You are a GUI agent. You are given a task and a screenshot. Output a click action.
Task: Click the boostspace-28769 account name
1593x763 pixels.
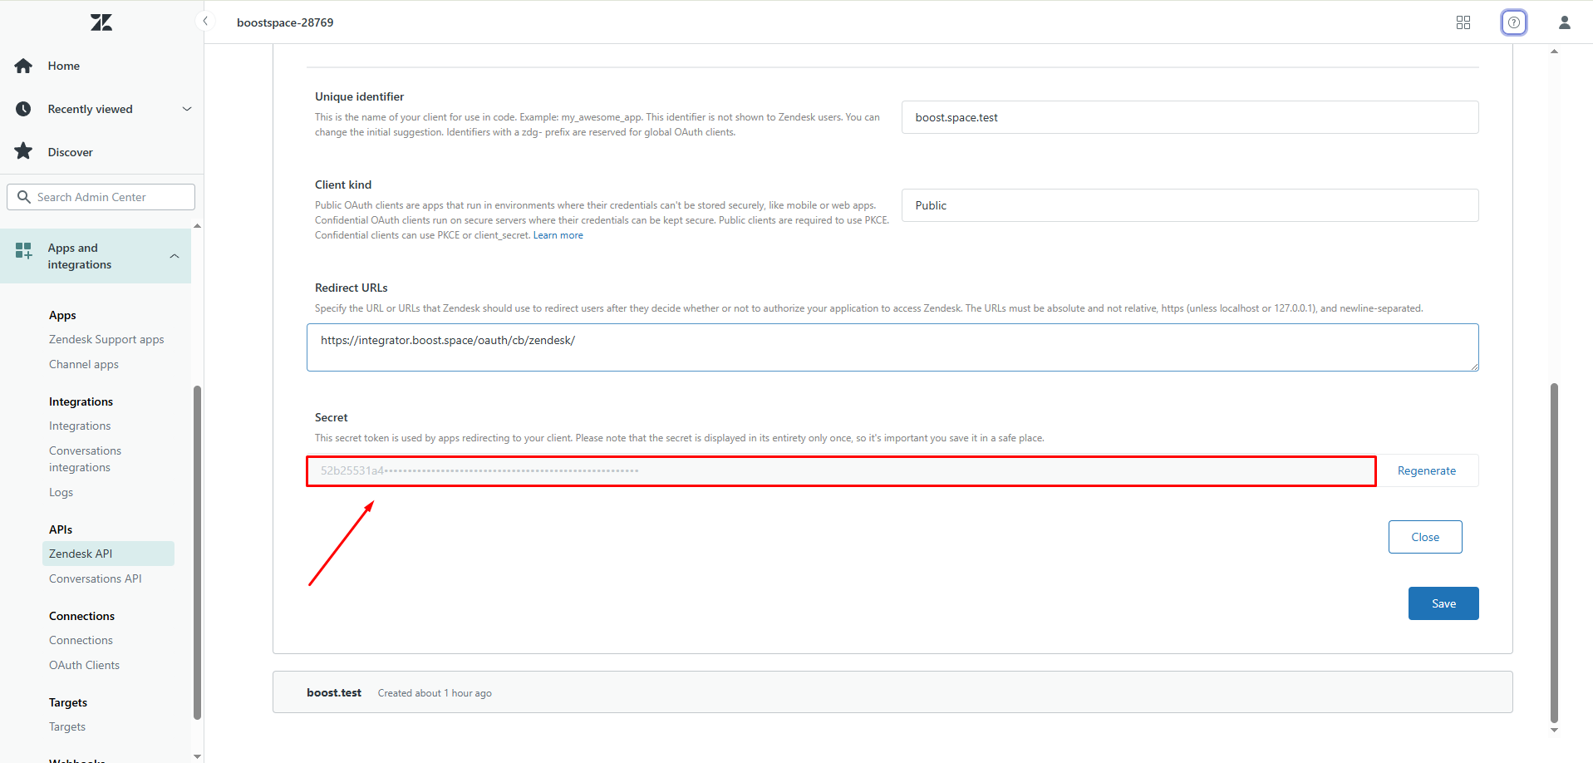coord(285,22)
